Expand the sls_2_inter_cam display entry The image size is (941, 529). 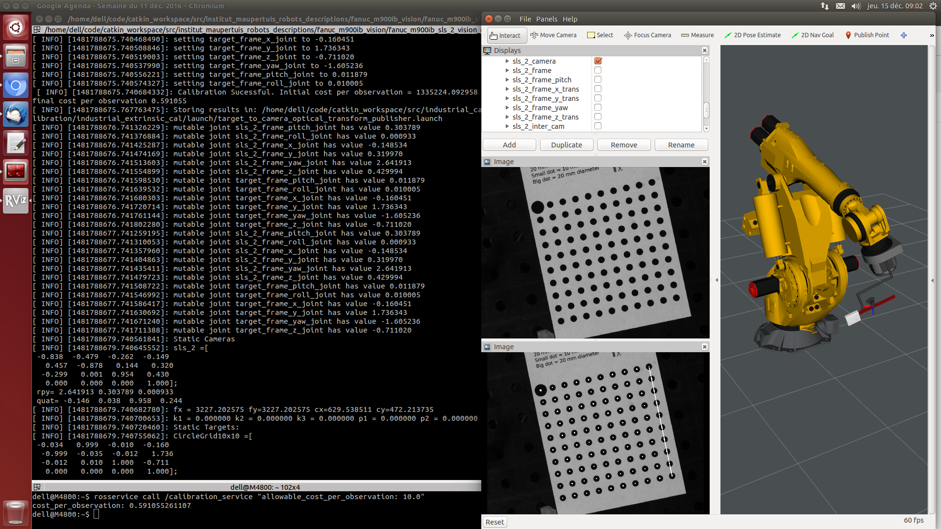coord(507,126)
